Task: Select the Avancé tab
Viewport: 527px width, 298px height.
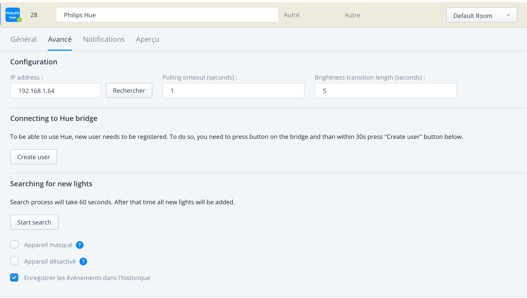Action: pyautogui.click(x=60, y=40)
